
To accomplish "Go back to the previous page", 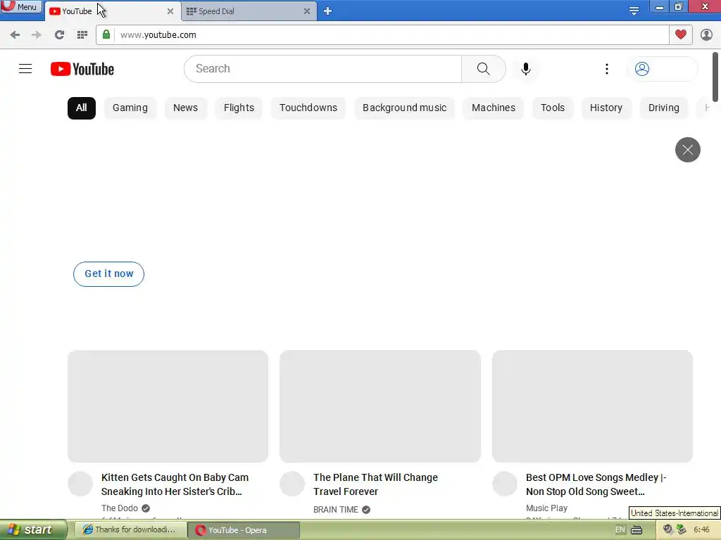I will coord(15,35).
